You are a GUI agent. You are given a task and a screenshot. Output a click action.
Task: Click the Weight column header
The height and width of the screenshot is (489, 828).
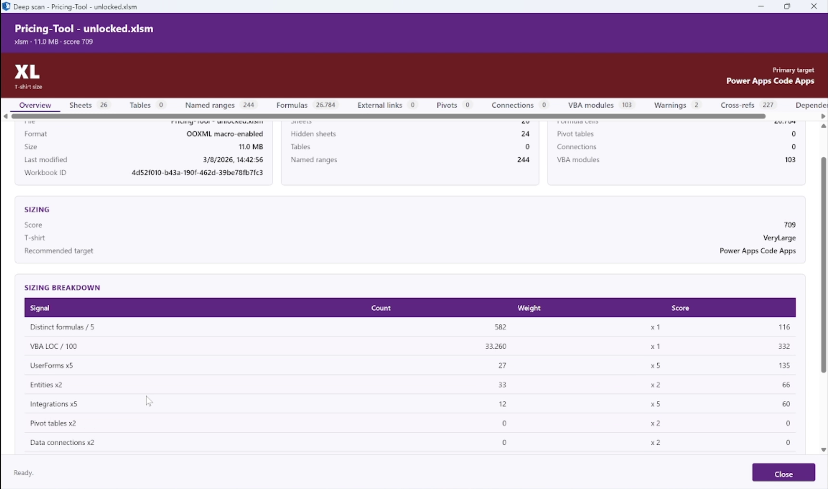click(529, 308)
